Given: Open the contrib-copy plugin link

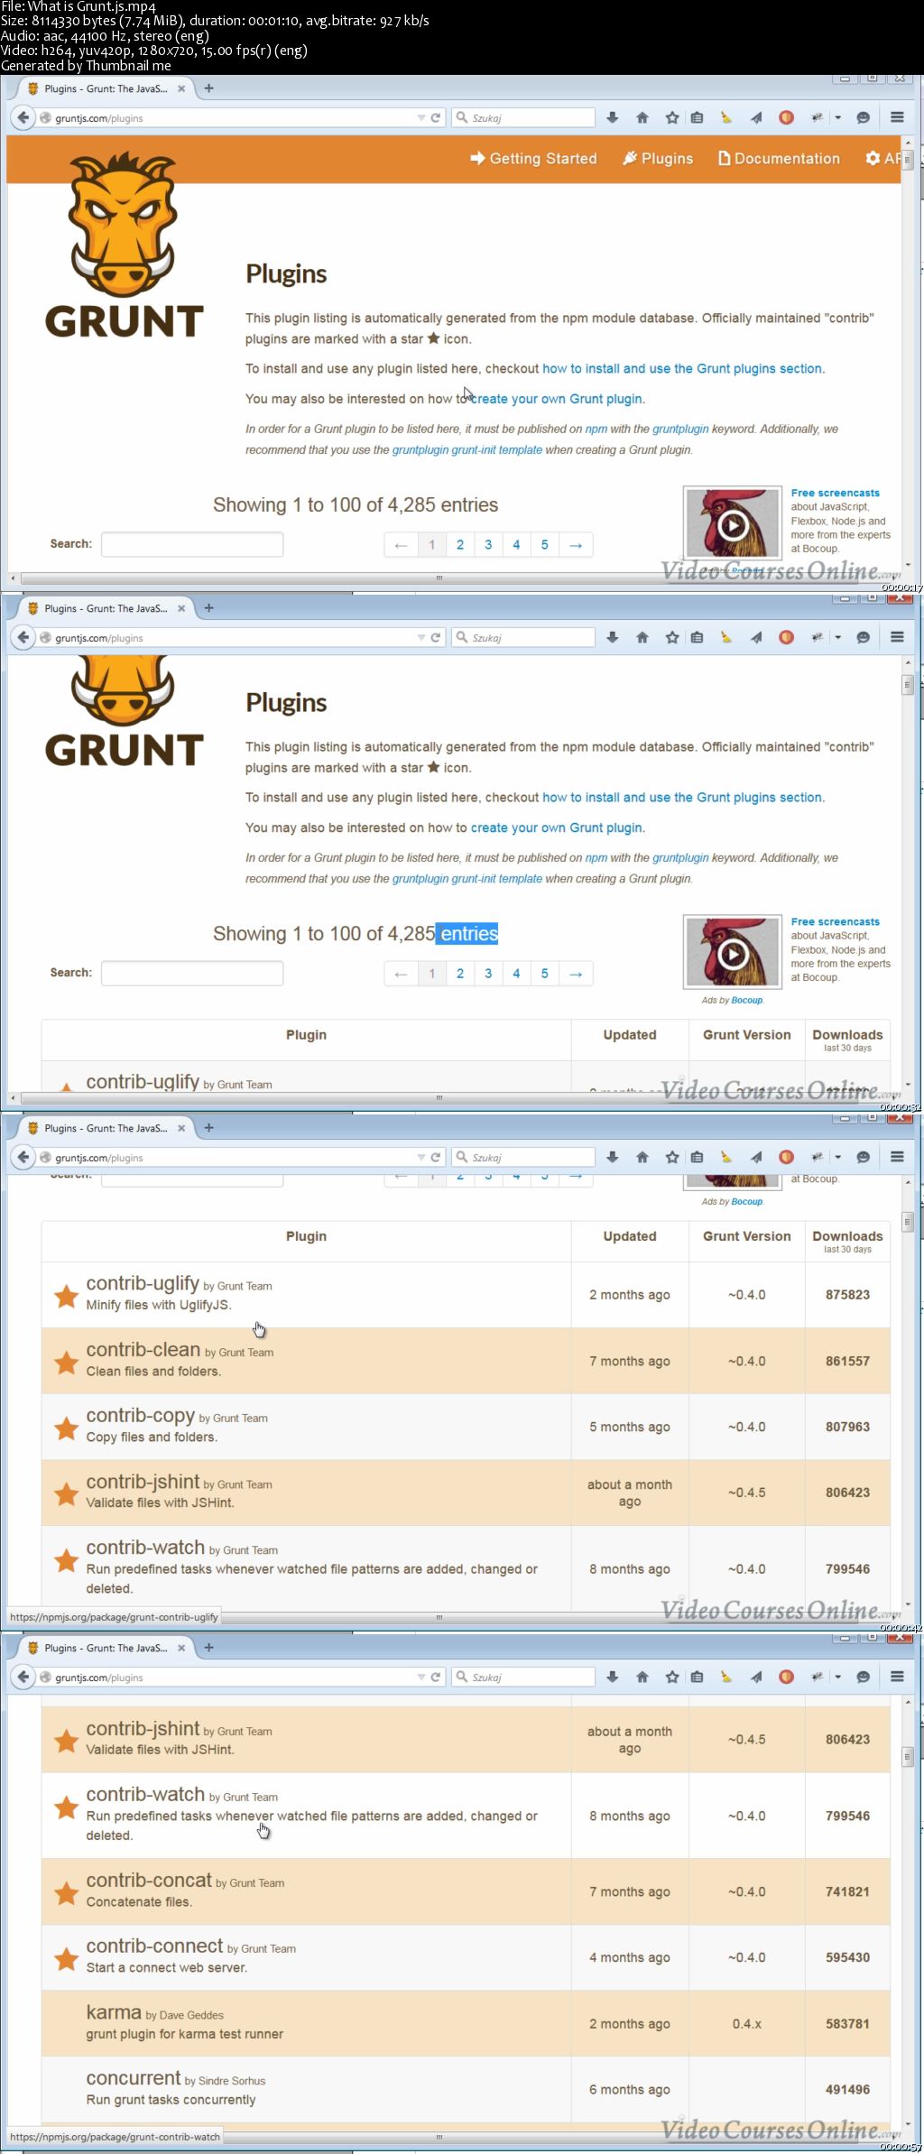Looking at the screenshot, I should [x=141, y=1416].
